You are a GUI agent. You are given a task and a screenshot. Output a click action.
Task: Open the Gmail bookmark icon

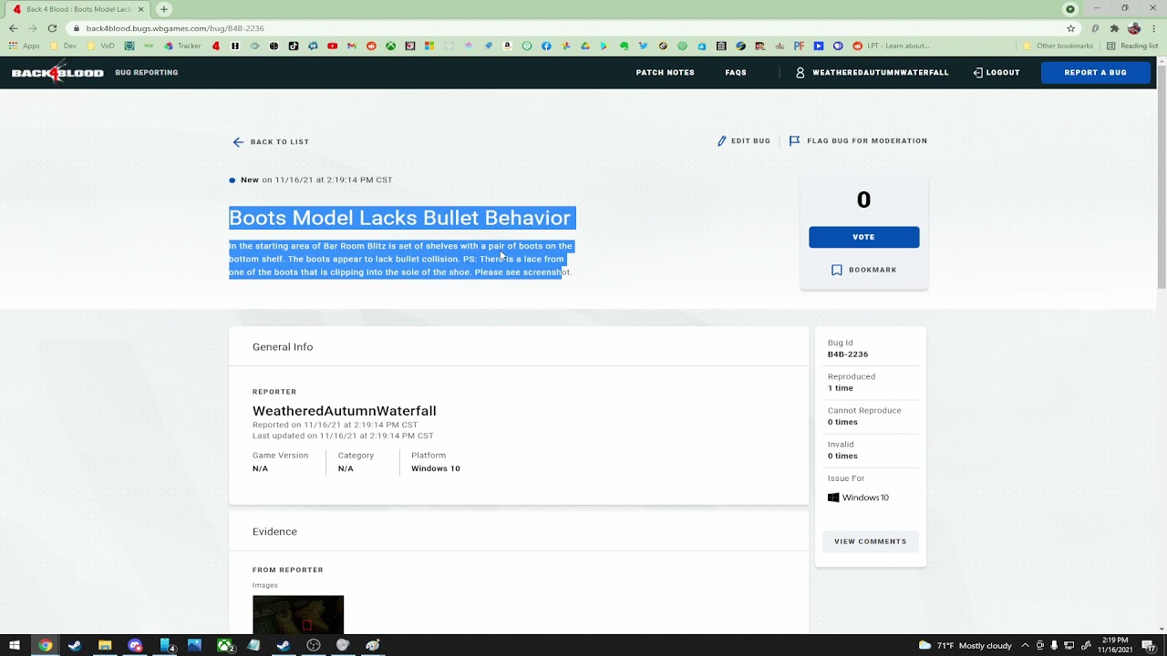coord(351,46)
